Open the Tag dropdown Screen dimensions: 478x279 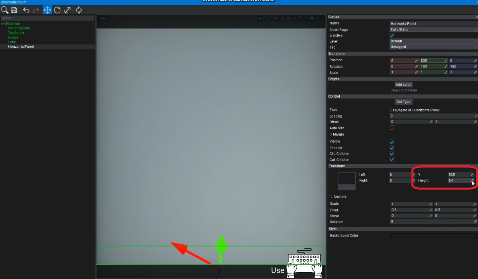click(433, 47)
